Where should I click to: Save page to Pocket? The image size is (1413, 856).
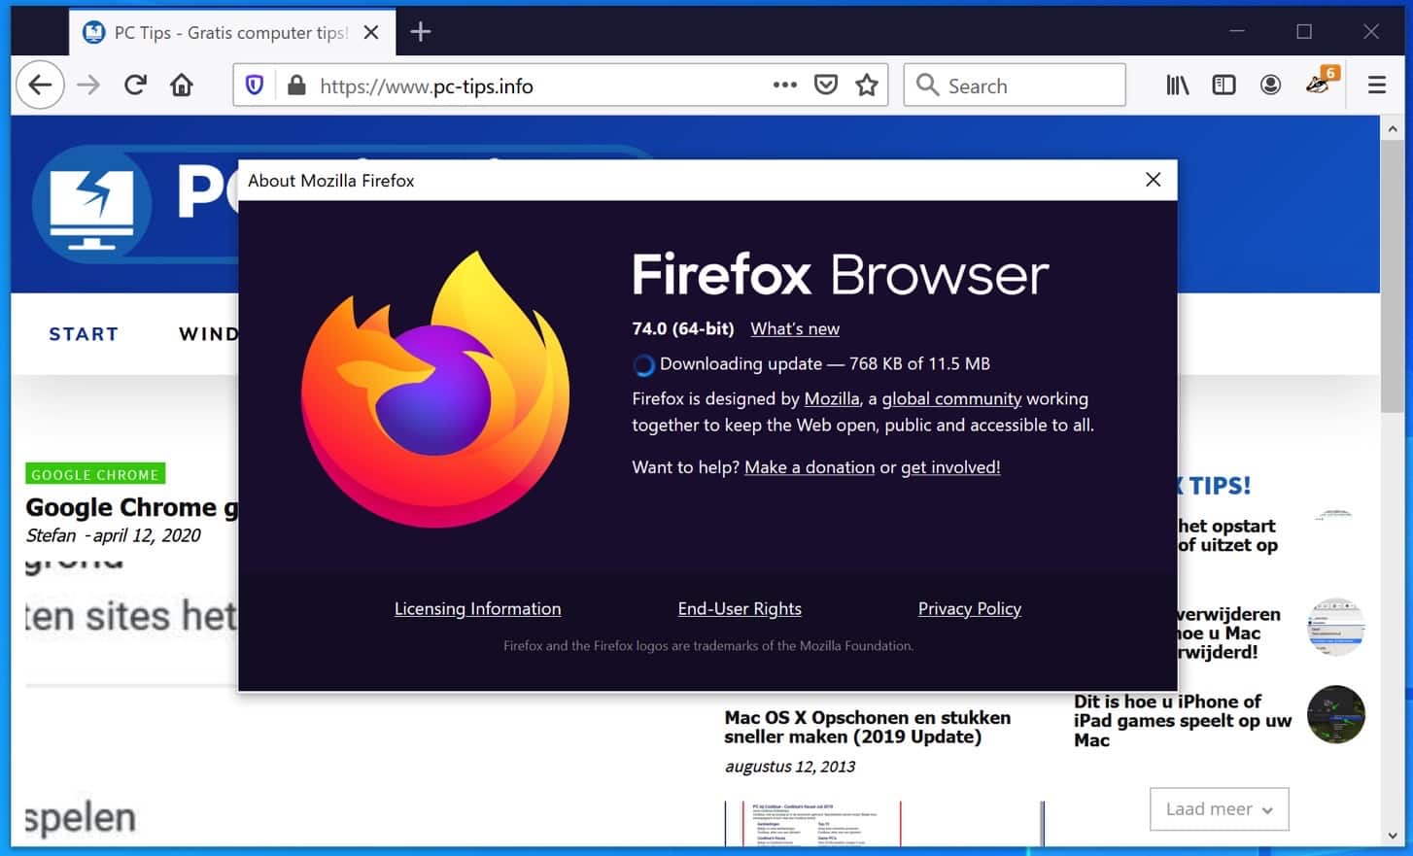[826, 86]
